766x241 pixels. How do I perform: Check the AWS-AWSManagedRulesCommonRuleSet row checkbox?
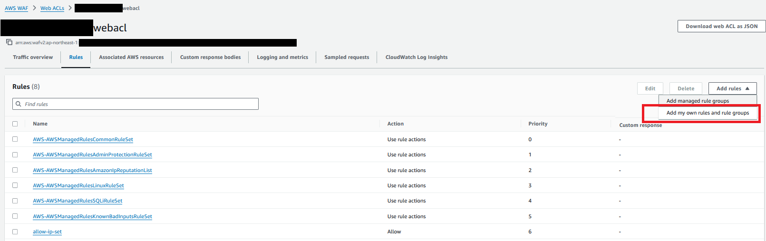[x=15, y=139]
